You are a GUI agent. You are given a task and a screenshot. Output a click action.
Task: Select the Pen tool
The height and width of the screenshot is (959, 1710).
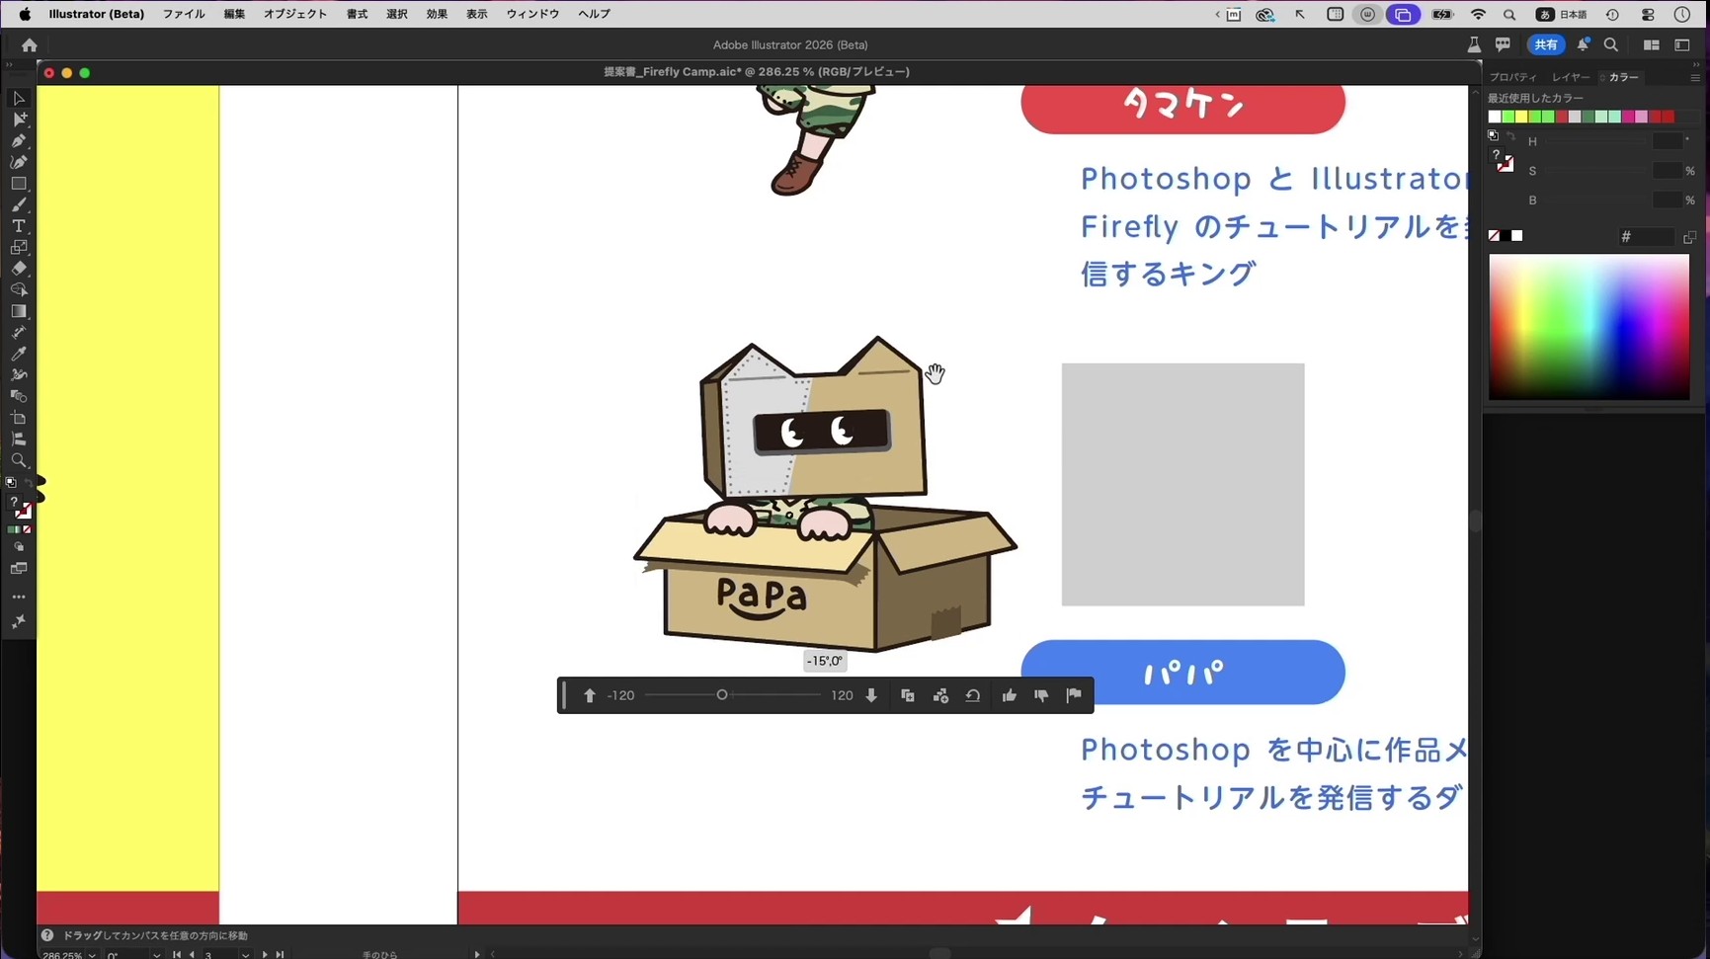pyautogui.click(x=18, y=141)
